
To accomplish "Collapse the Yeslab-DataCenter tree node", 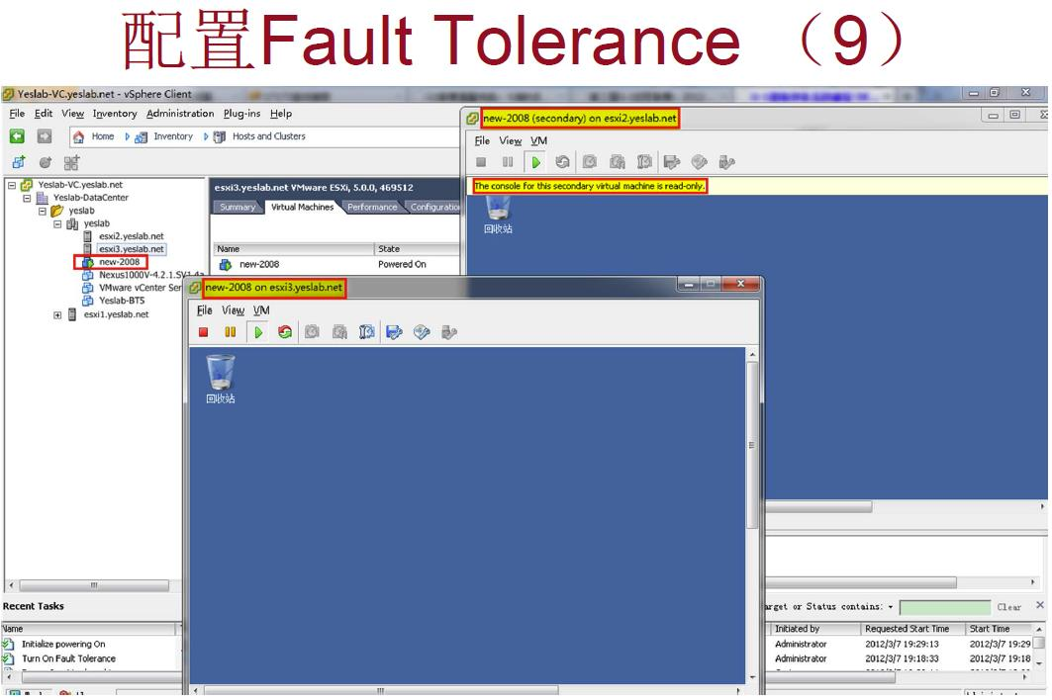I will (x=27, y=198).
